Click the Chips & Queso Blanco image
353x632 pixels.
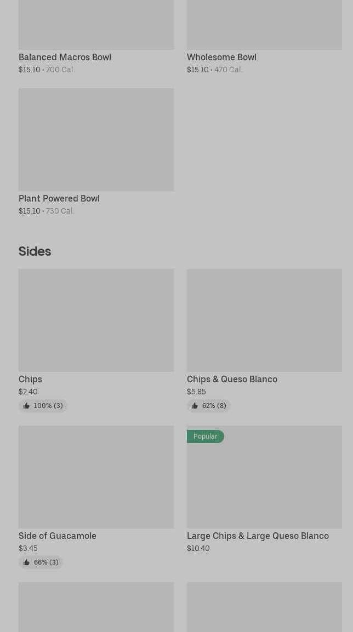pos(264,320)
